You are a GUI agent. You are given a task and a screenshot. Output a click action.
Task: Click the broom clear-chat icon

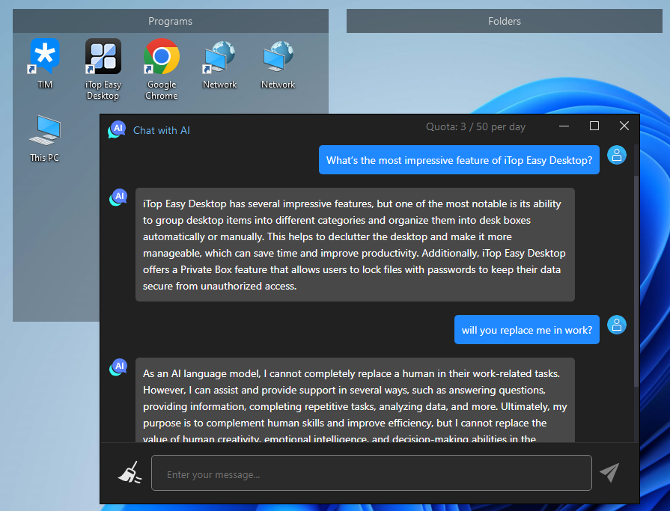[x=130, y=473]
